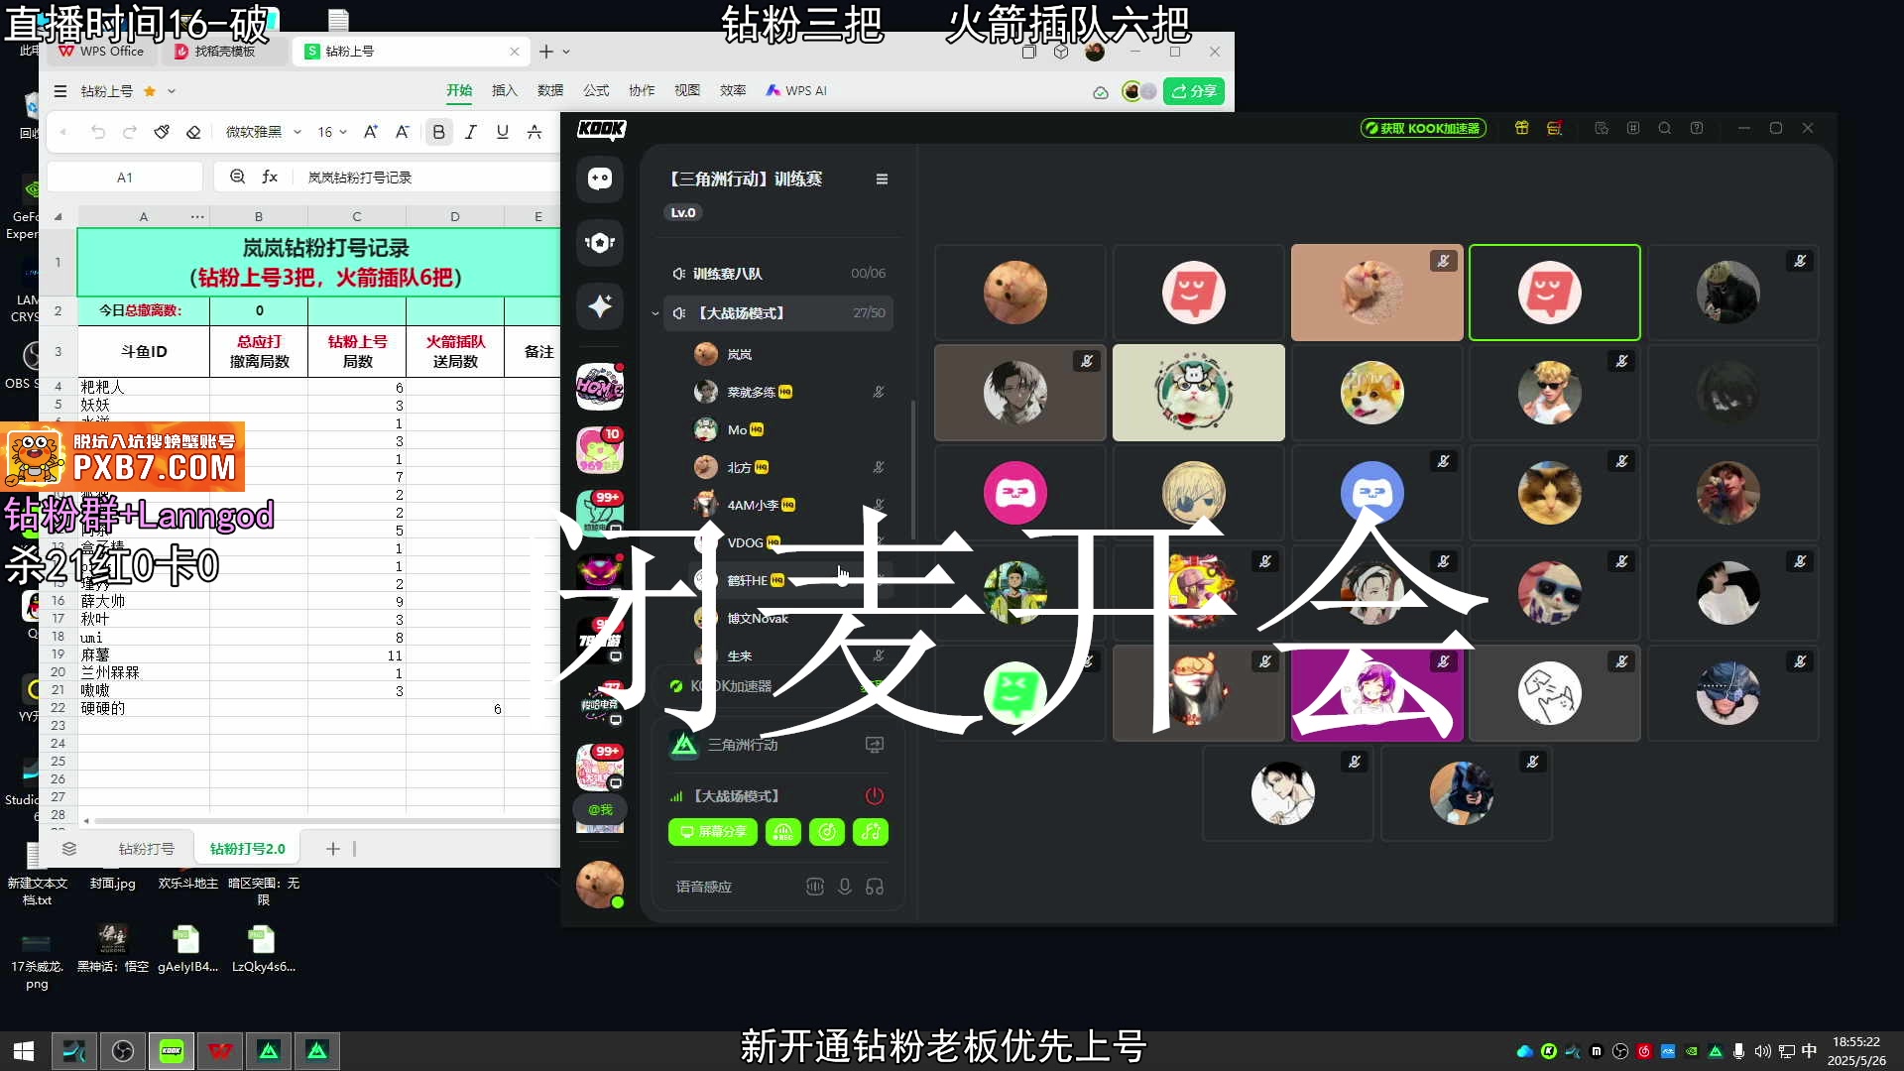
Task: Join the 训练赛八队 voice channel
Action: click(x=777, y=274)
